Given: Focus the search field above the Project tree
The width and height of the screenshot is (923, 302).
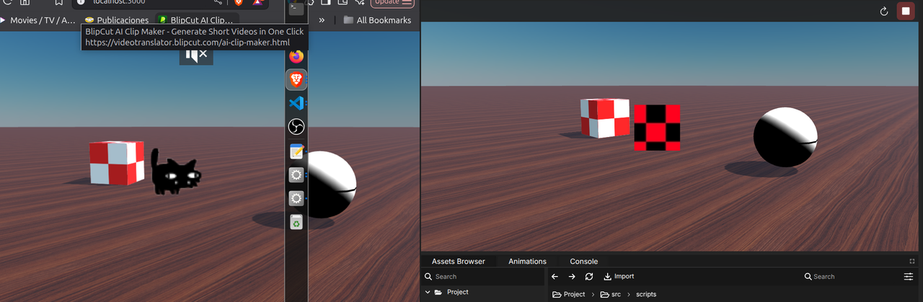Looking at the screenshot, I should [x=483, y=276].
